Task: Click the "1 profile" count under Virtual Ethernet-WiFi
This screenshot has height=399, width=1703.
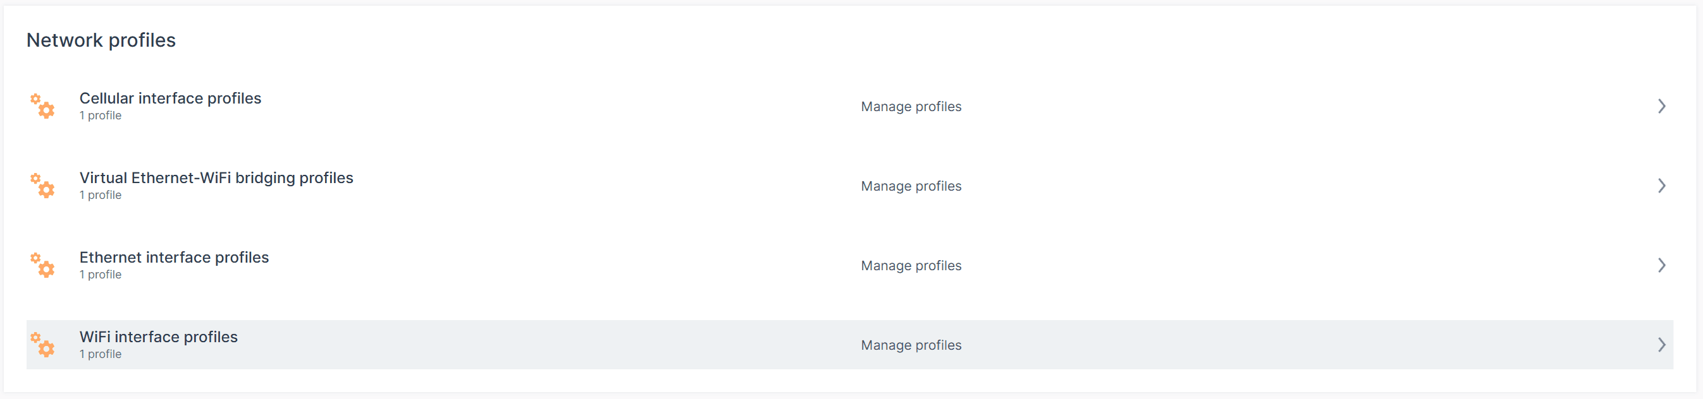Action: [101, 195]
